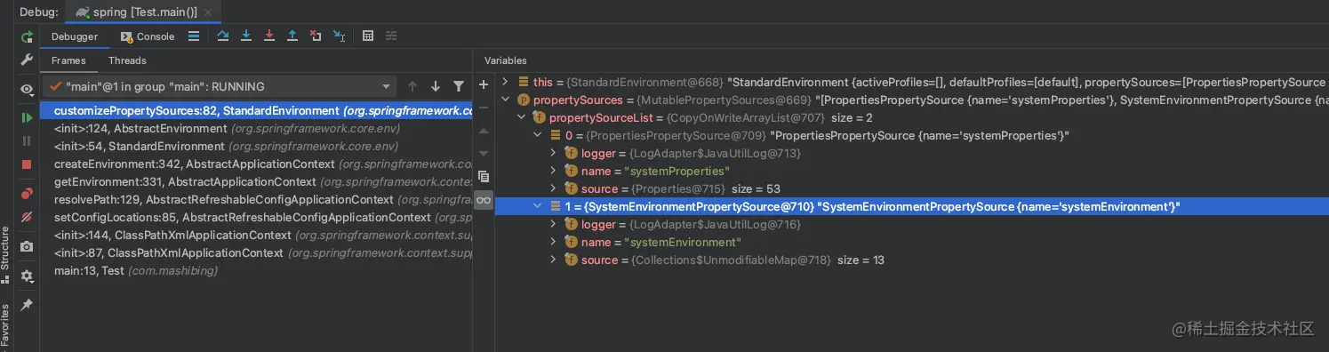
Task: Toggle Mute Breakpoints icon
Action: click(x=27, y=217)
